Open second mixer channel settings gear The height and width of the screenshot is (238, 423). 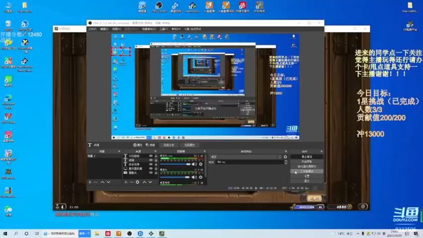pos(201,177)
